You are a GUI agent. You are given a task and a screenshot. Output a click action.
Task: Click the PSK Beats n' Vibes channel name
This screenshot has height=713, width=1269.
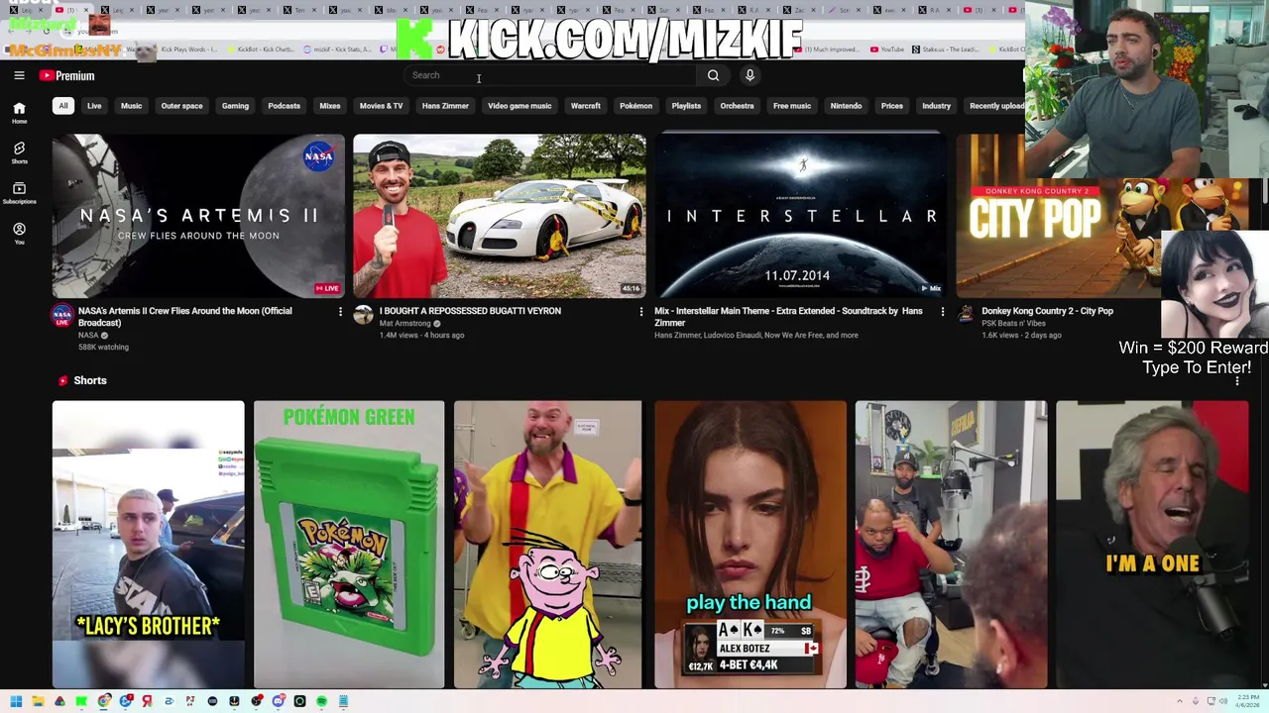pos(1013,323)
